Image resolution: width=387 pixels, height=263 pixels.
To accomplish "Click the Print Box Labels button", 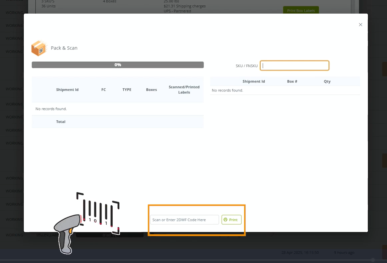I will [x=300, y=10].
